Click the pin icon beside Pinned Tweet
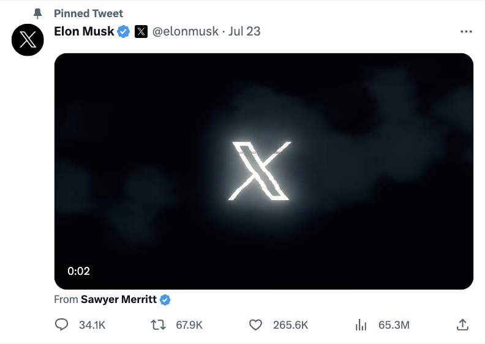 pos(38,13)
